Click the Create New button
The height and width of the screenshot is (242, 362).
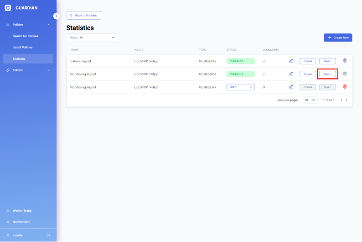click(338, 37)
